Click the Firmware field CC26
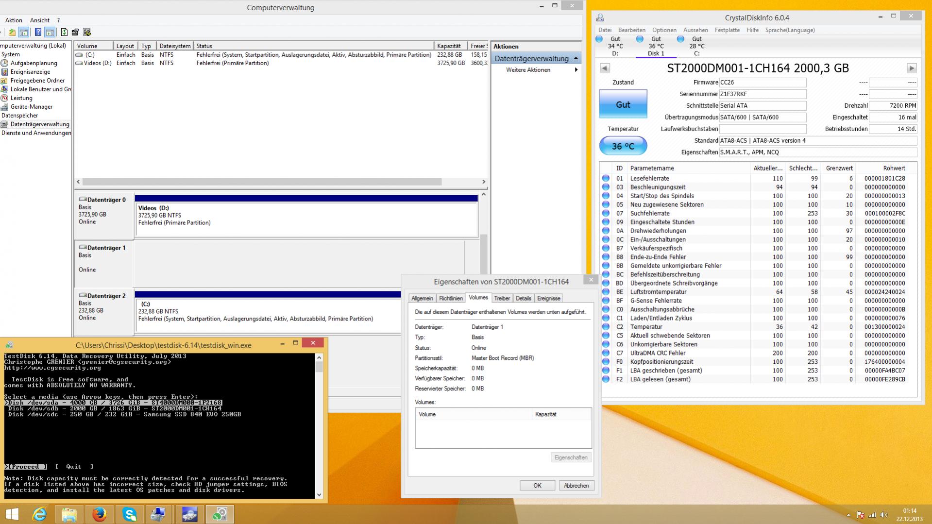Viewport: 932px width, 524px height. click(763, 83)
